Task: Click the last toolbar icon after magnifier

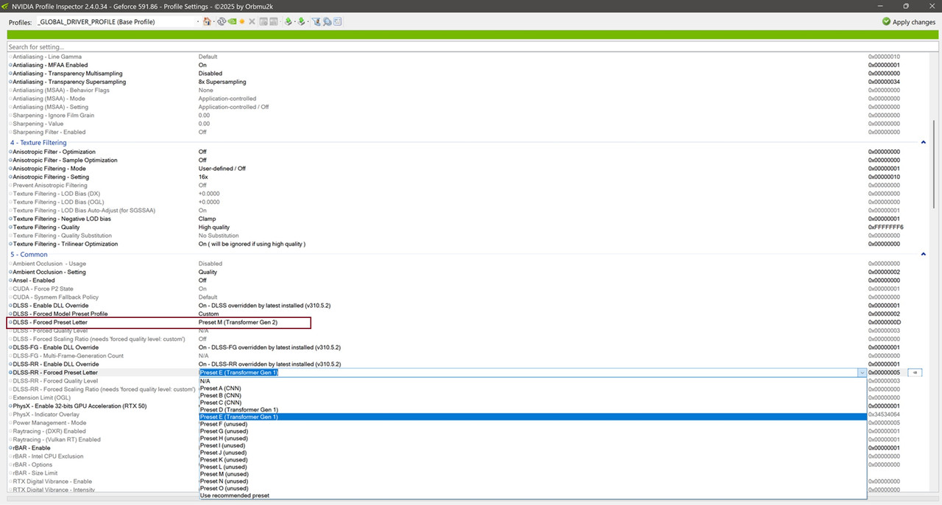Action: (x=337, y=21)
